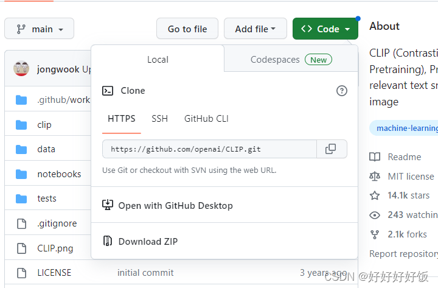Click the eye icon beside 243 watching

point(375,215)
